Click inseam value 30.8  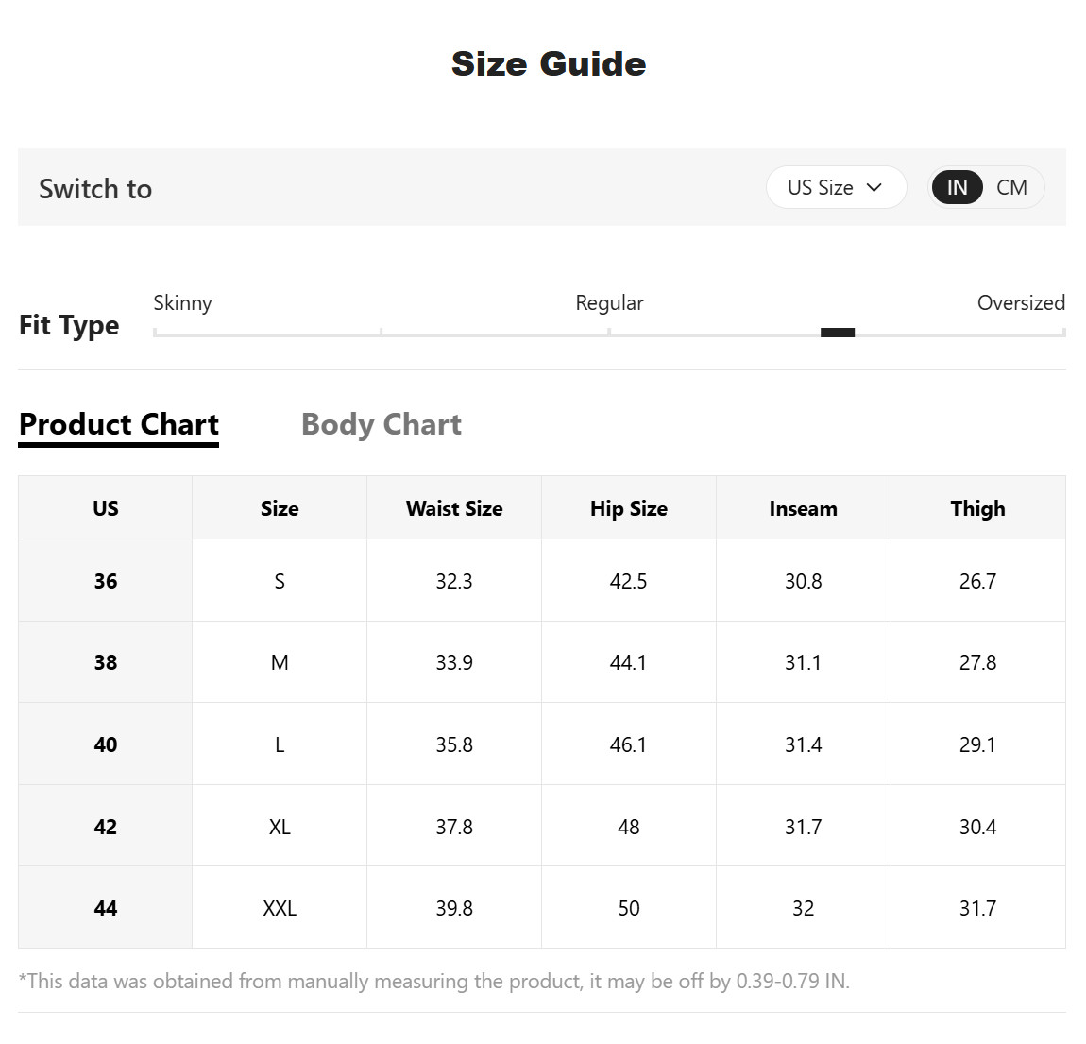click(804, 580)
